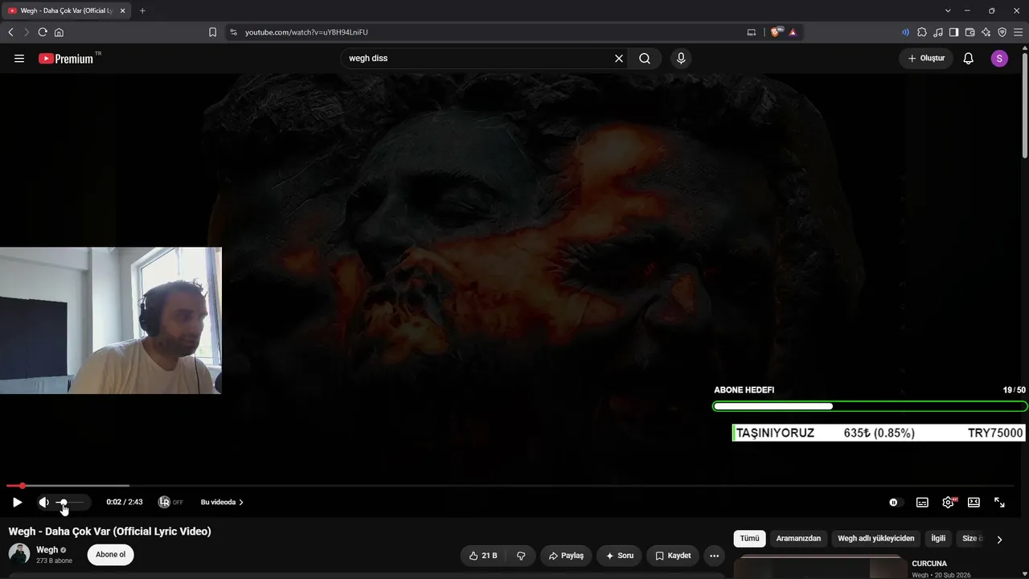The height and width of the screenshot is (579, 1029).
Task: Go back in browser history
Action: click(10, 32)
